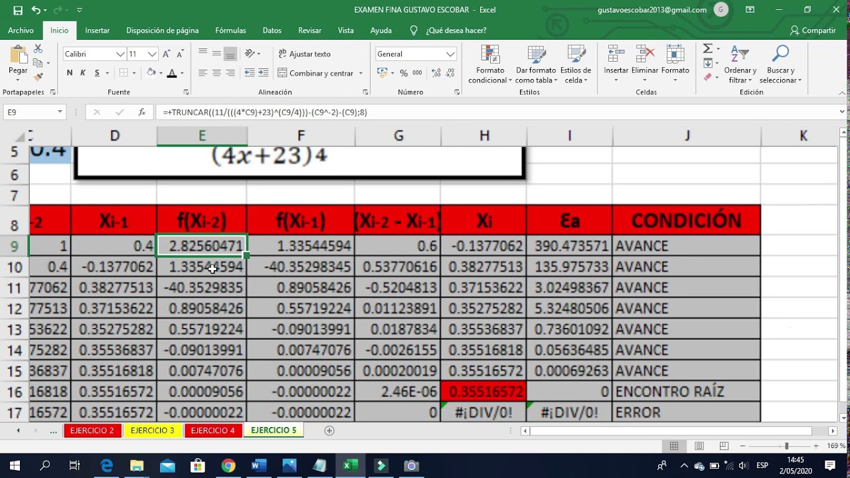Align text to middle of cell

216,54
